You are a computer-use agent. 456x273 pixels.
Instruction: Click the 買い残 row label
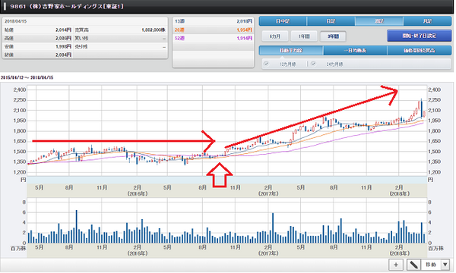pos(81,38)
